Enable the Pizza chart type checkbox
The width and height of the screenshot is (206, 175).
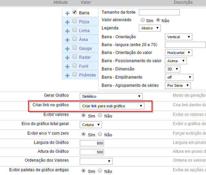75,21
